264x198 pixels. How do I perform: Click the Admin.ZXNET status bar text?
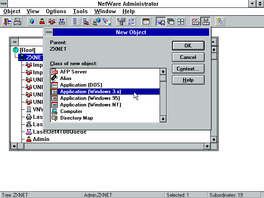pos(98,195)
